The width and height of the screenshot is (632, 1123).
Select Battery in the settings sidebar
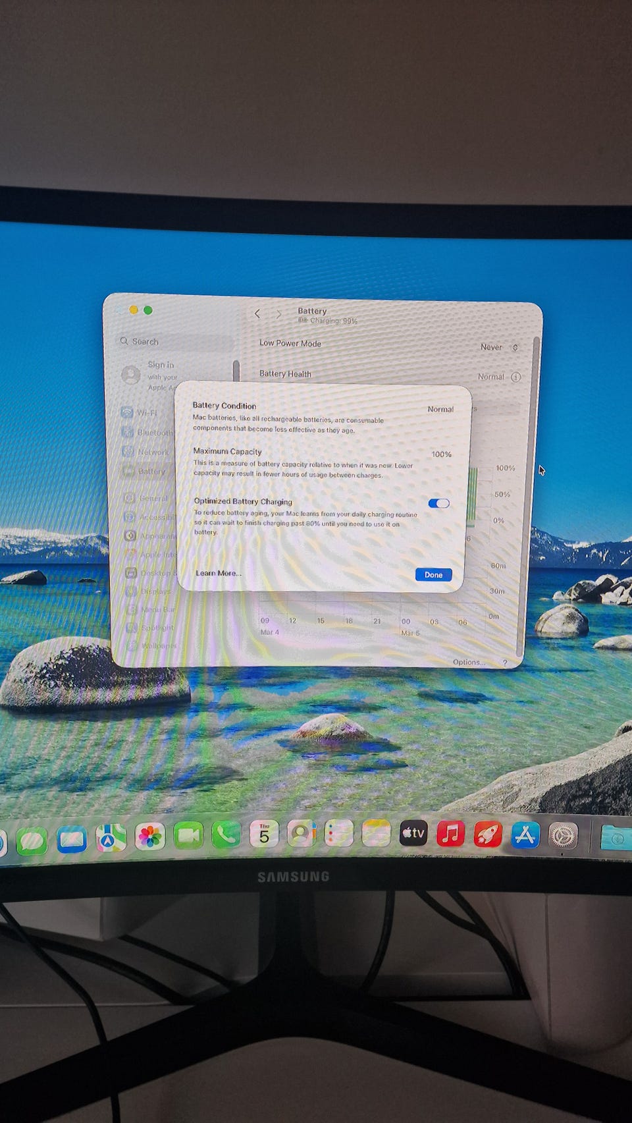pyautogui.click(x=144, y=472)
